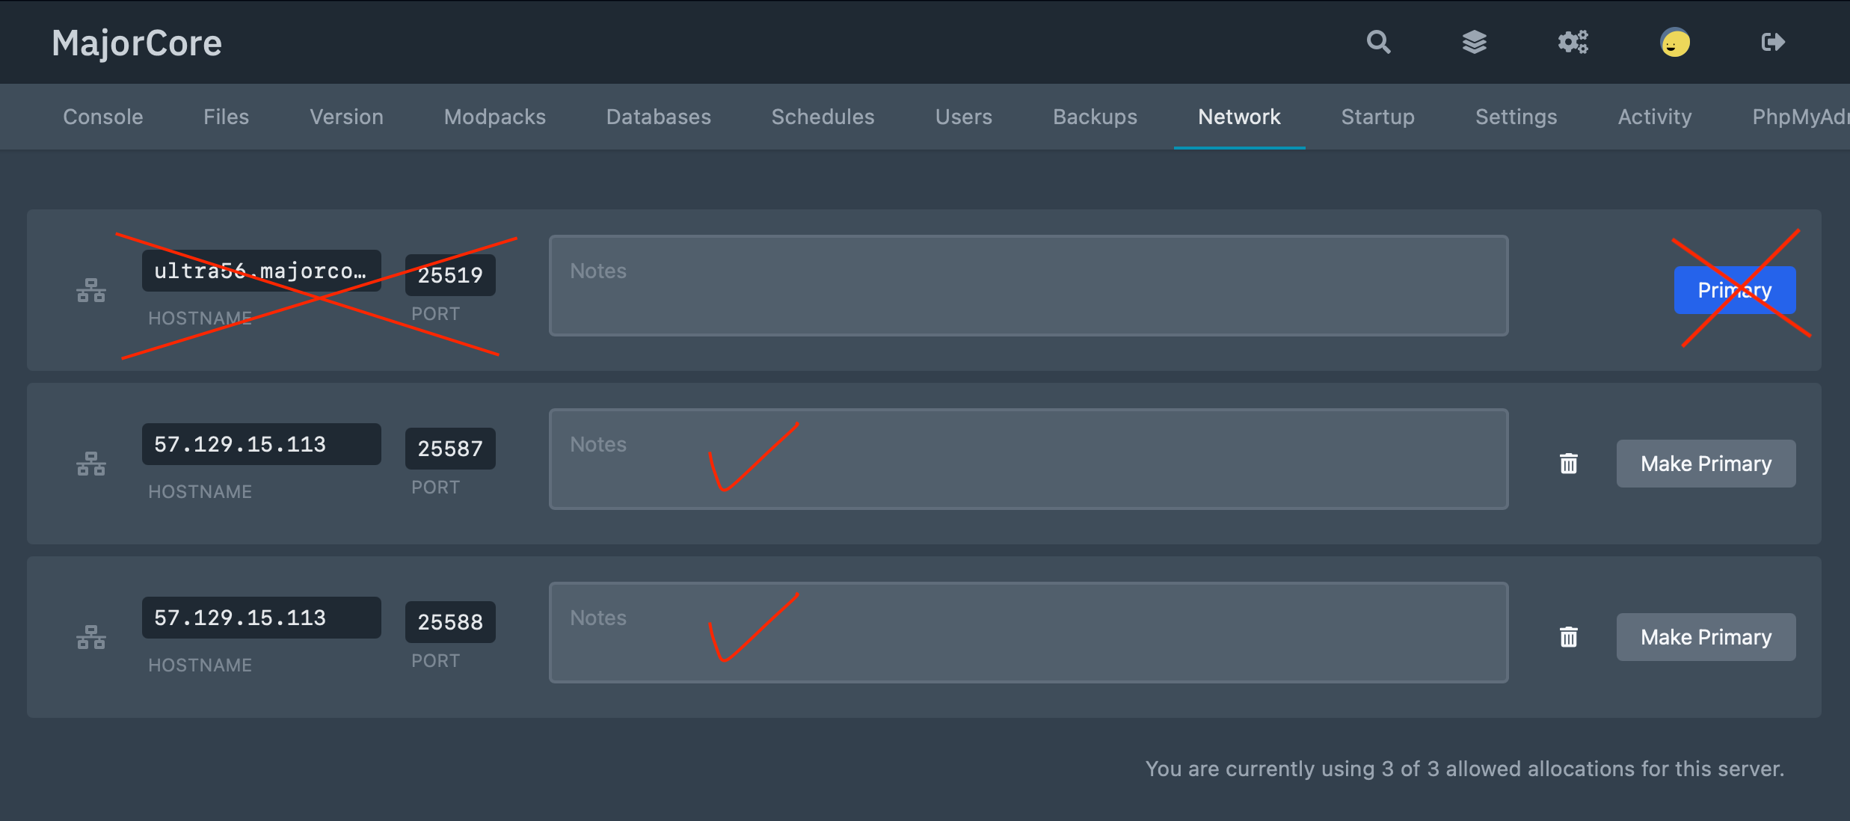Click the sign out arrow icon
Image resolution: width=1850 pixels, height=821 pixels.
pyautogui.click(x=1773, y=42)
